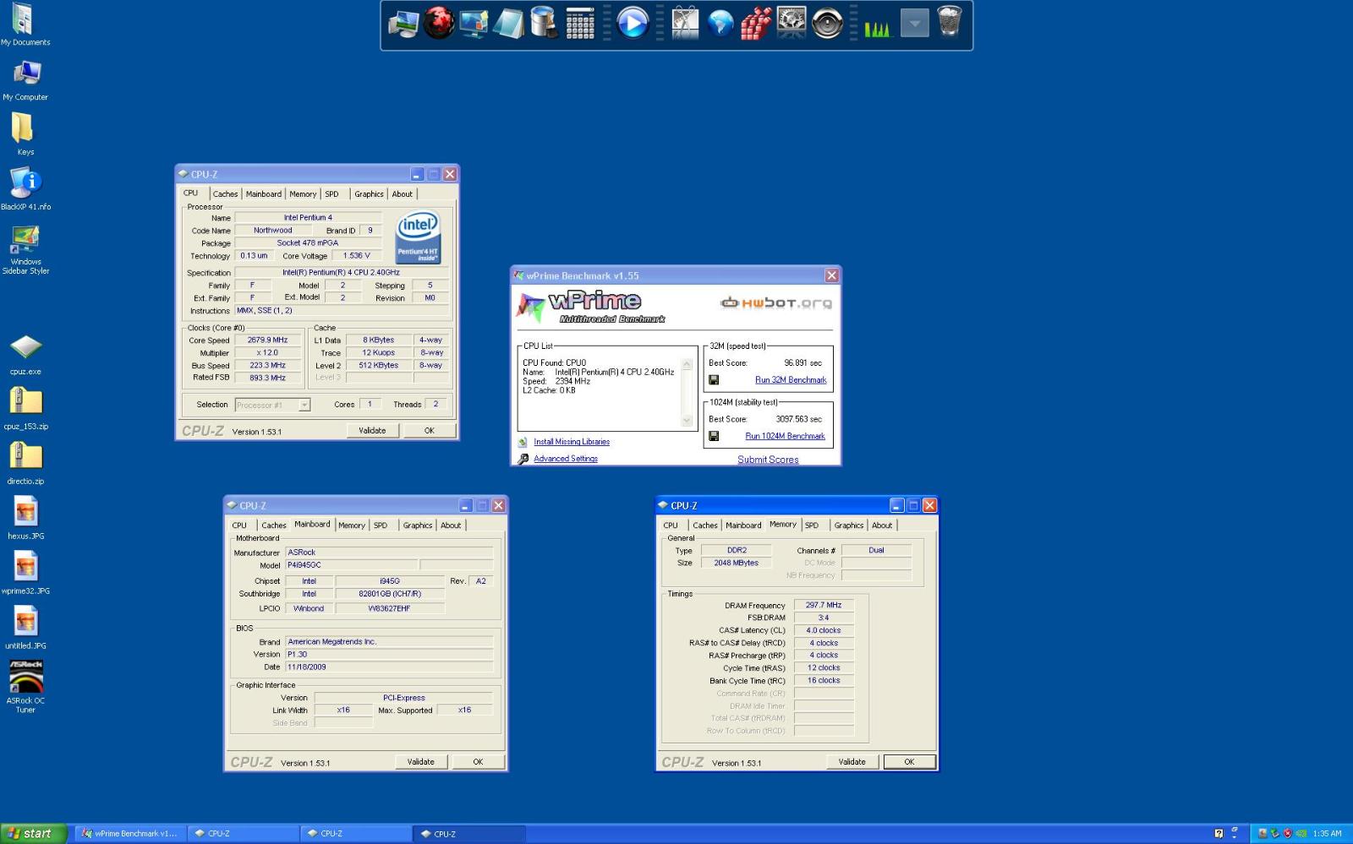Click the DRAM Frequency 297.7 MHz value
This screenshot has width=1353, height=844.
824,605
